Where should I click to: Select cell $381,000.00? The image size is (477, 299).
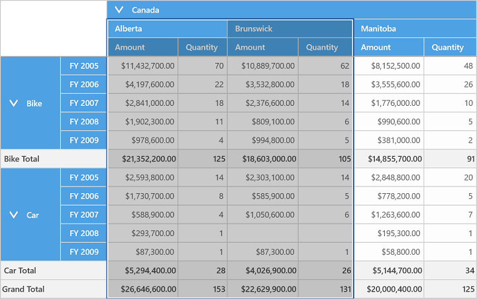(388, 140)
